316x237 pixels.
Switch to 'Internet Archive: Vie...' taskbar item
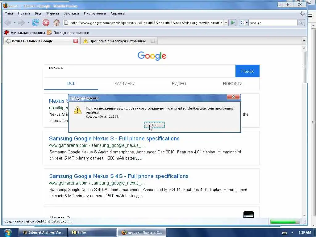pos(43,232)
